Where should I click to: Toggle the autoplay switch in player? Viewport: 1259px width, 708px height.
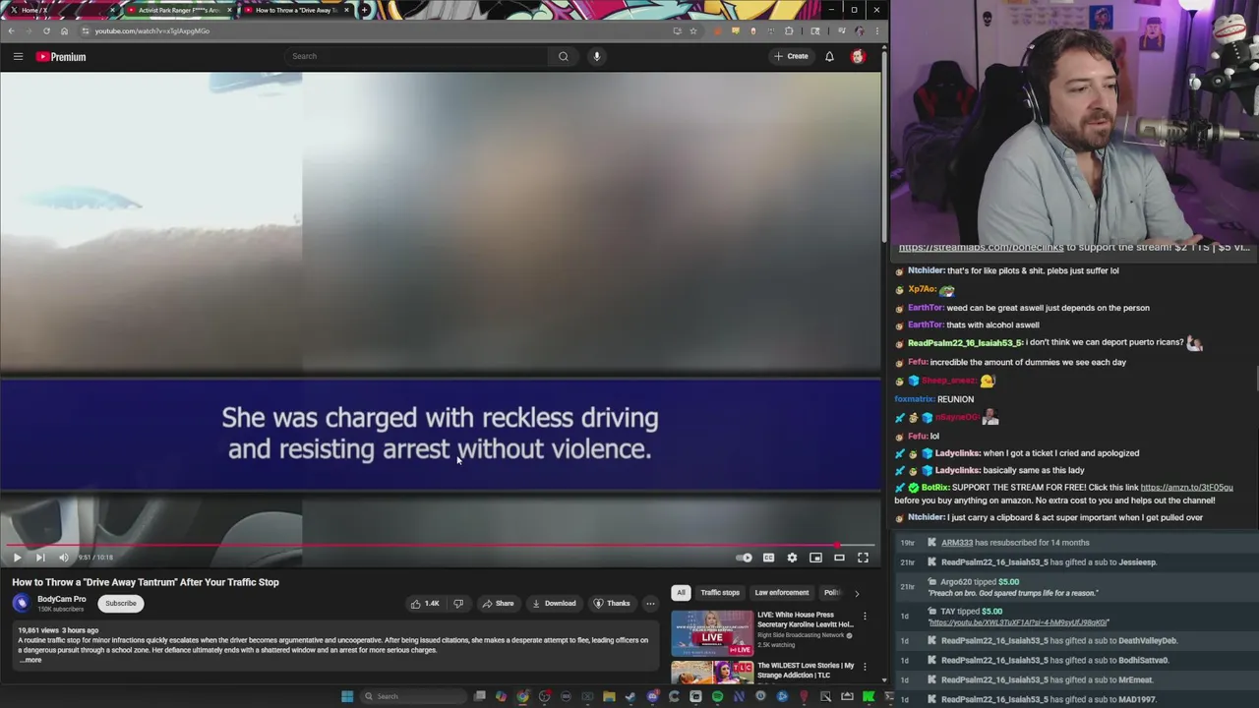(x=745, y=558)
